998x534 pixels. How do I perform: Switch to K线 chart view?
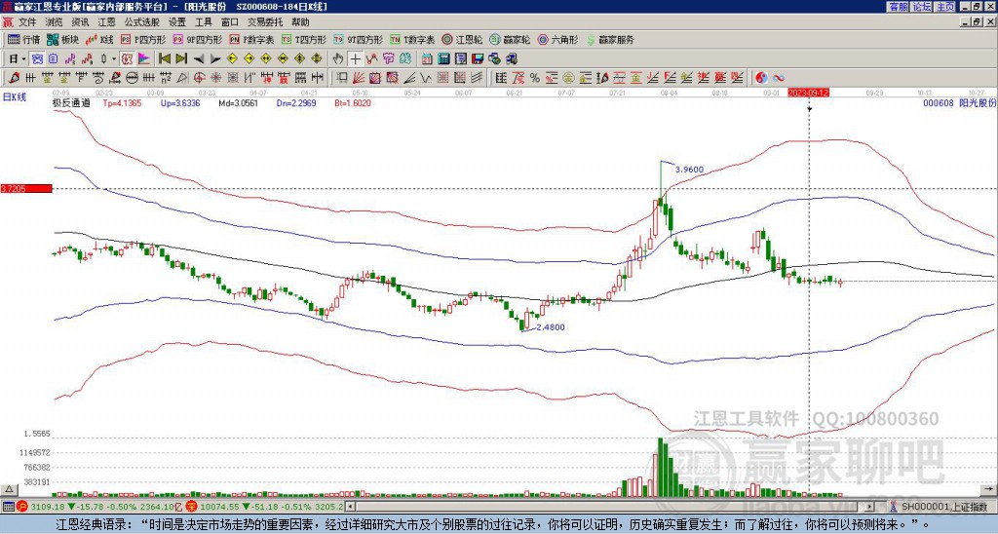click(x=99, y=39)
